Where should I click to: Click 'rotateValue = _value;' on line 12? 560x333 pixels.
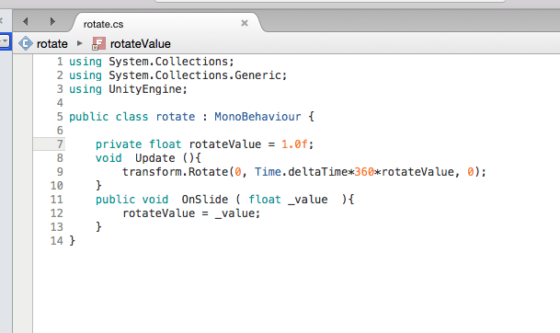click(x=191, y=213)
